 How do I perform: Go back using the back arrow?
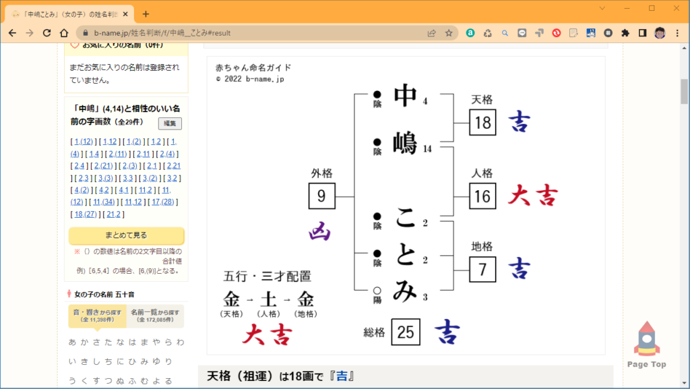coord(12,32)
